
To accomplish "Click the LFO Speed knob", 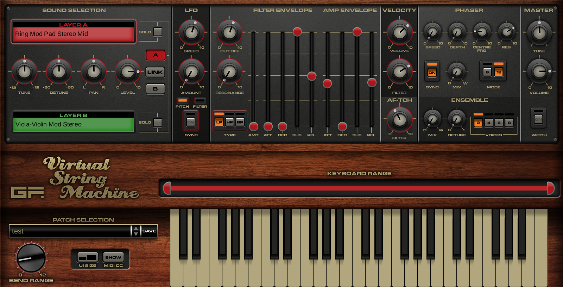I will [191, 32].
